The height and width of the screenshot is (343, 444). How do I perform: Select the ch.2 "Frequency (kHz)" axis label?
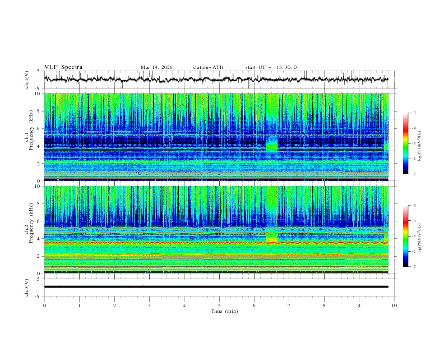pyautogui.click(x=31, y=223)
